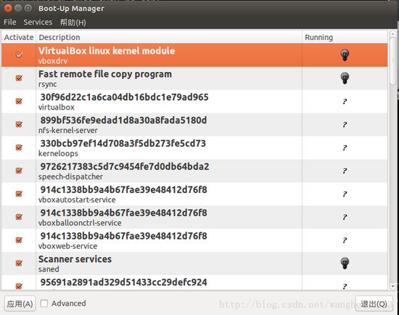Select the Fast remote file copy program row

point(194,78)
